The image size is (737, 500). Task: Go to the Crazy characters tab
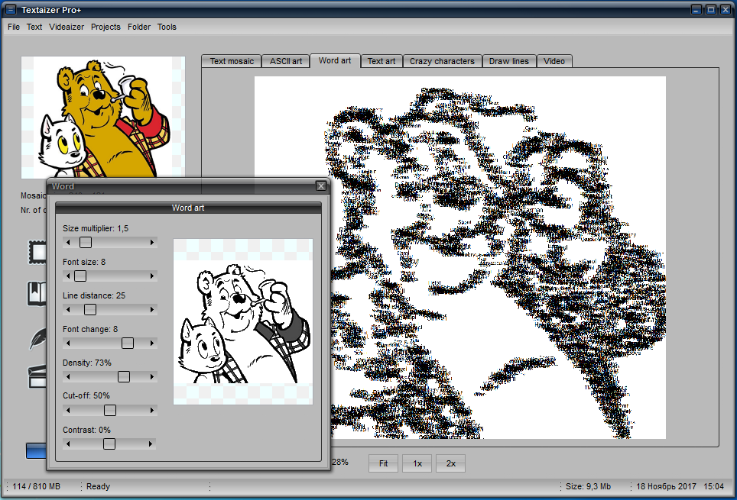point(442,61)
